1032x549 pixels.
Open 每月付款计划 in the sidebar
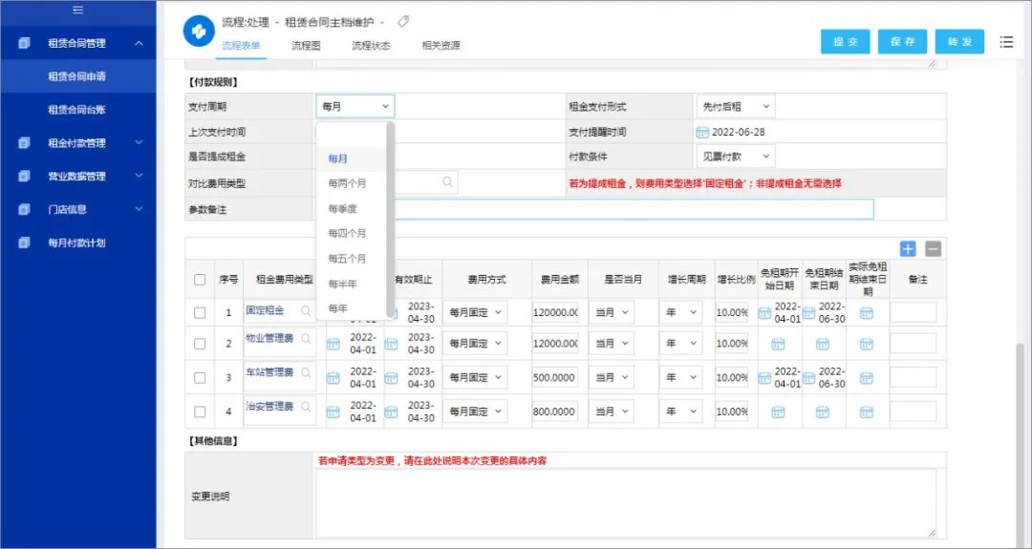pos(77,243)
